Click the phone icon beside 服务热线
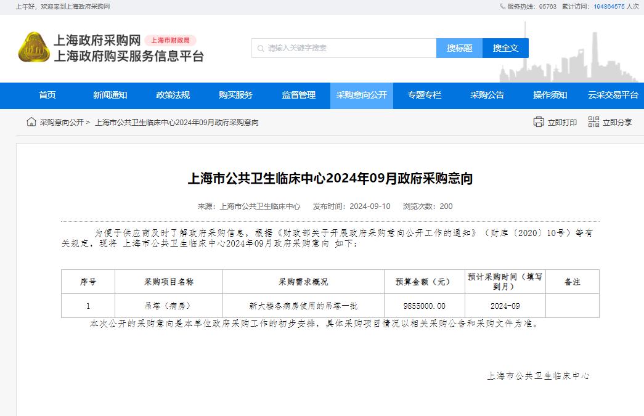Viewport: 644px width, 416px height. 502,7
